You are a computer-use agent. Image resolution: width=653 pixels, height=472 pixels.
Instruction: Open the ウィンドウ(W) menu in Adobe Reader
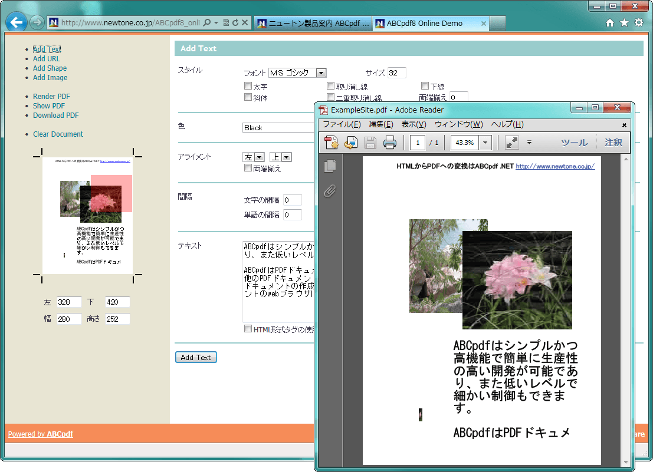tap(458, 124)
